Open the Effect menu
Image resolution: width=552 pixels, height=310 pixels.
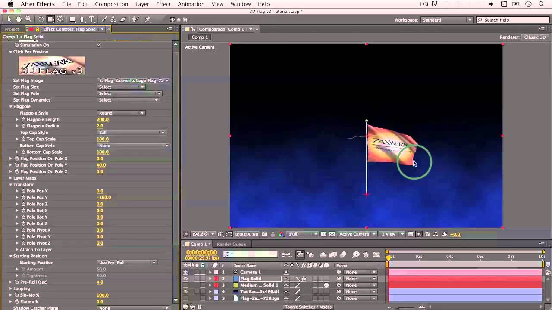pos(163,4)
